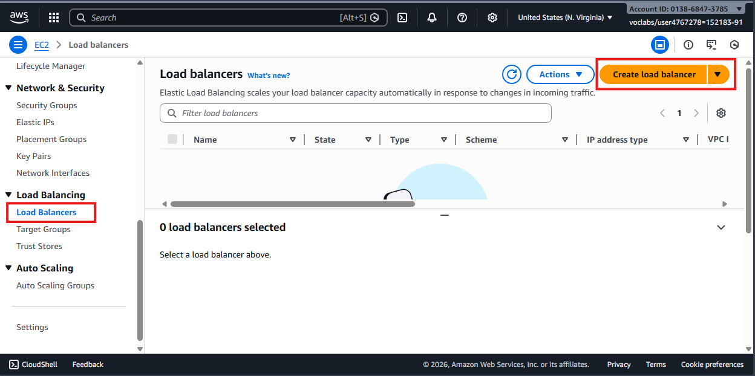This screenshot has height=376, width=755.
Task: Open the Actions dropdown
Action: pos(560,74)
